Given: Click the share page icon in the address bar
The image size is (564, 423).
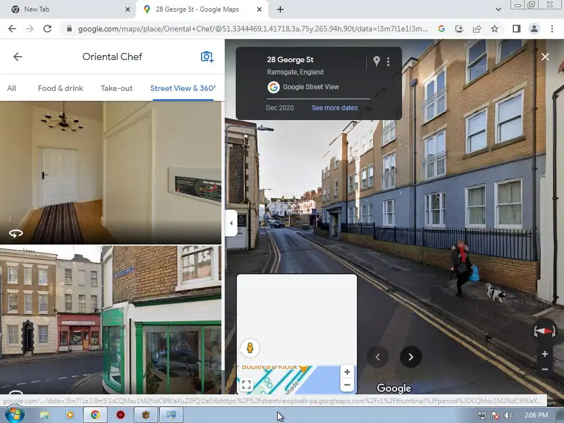Looking at the screenshot, I should 477,29.
